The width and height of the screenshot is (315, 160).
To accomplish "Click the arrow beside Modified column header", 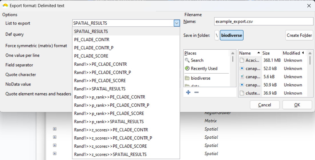I will click(x=303, y=53).
